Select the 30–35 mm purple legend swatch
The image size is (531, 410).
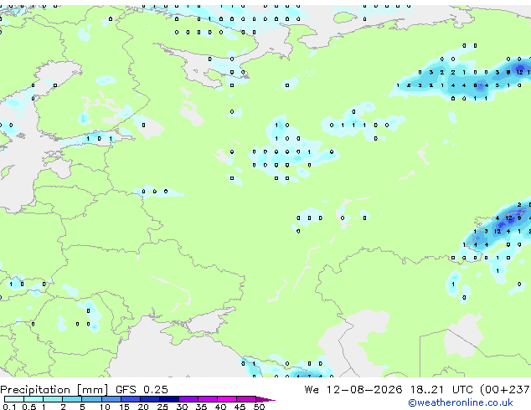click(x=188, y=399)
